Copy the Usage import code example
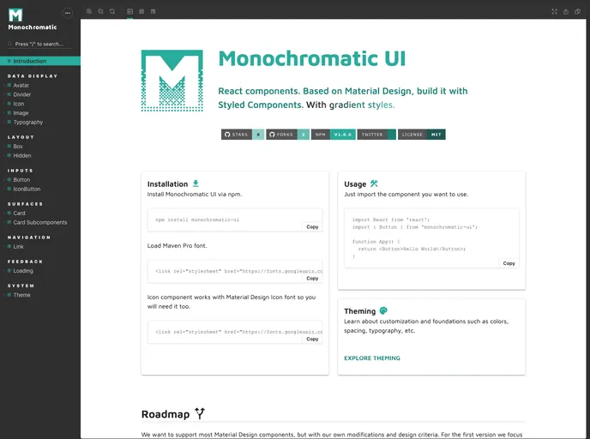 (509, 263)
